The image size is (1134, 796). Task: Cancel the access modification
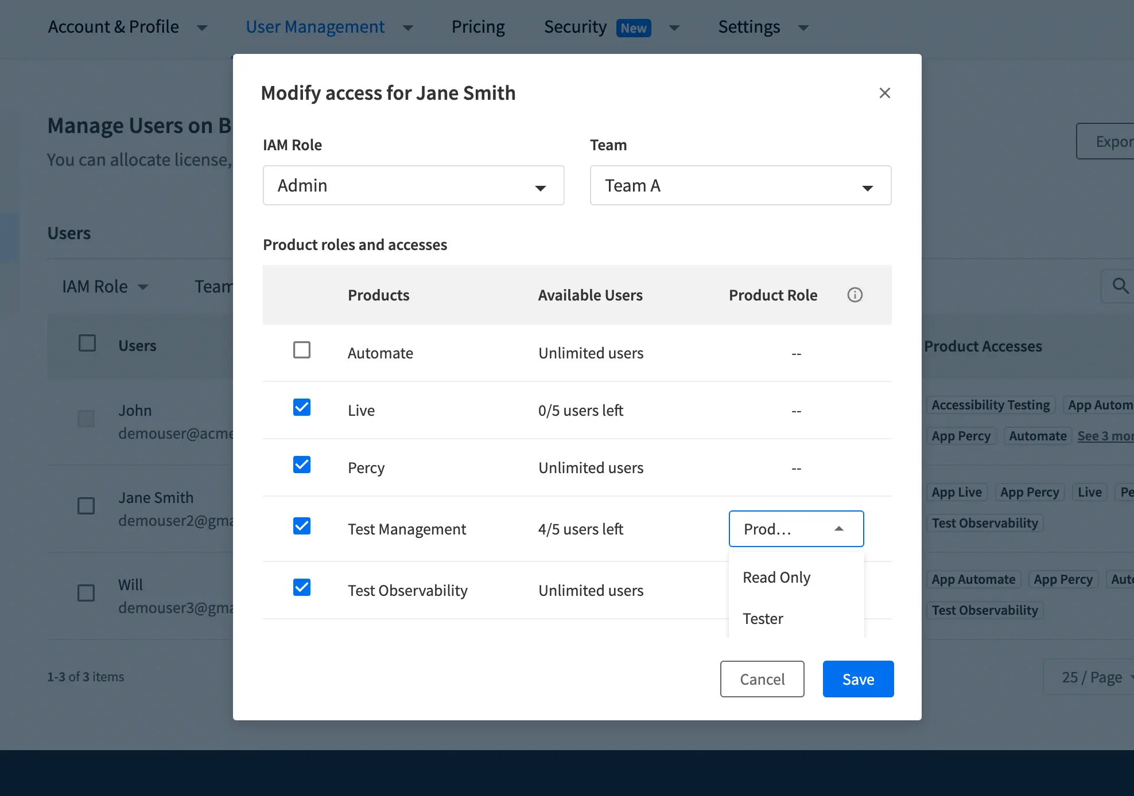coord(762,679)
